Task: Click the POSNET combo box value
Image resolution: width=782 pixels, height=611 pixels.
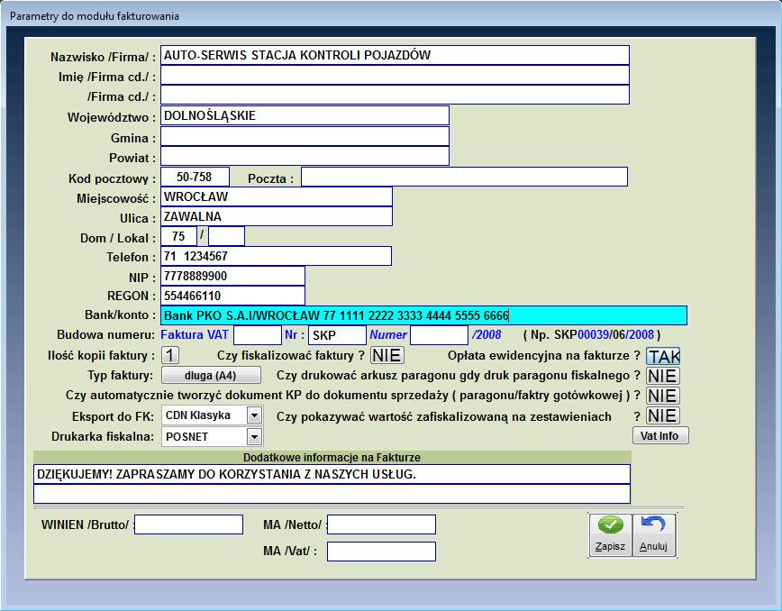Action: tap(205, 437)
